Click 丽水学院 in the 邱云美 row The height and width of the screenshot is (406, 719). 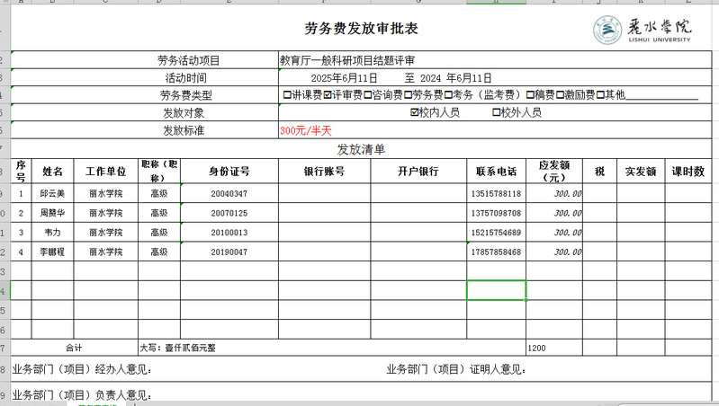pyautogui.click(x=106, y=193)
